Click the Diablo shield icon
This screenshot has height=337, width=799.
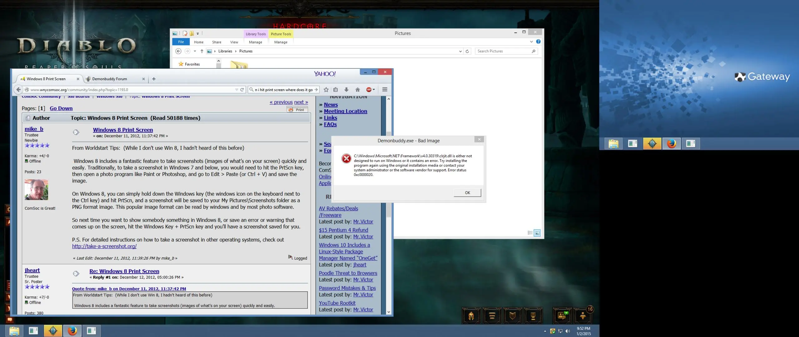(512, 316)
